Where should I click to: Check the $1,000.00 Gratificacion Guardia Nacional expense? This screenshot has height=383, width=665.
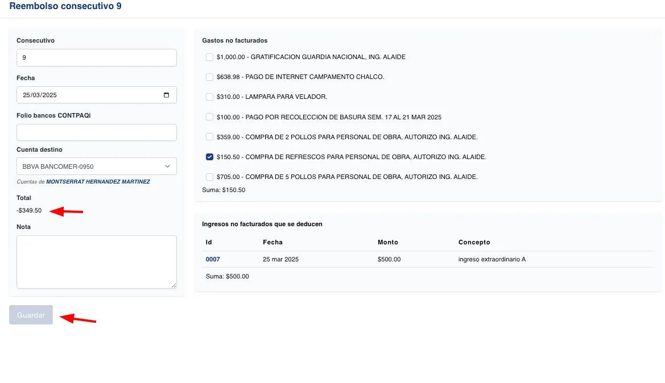point(210,57)
